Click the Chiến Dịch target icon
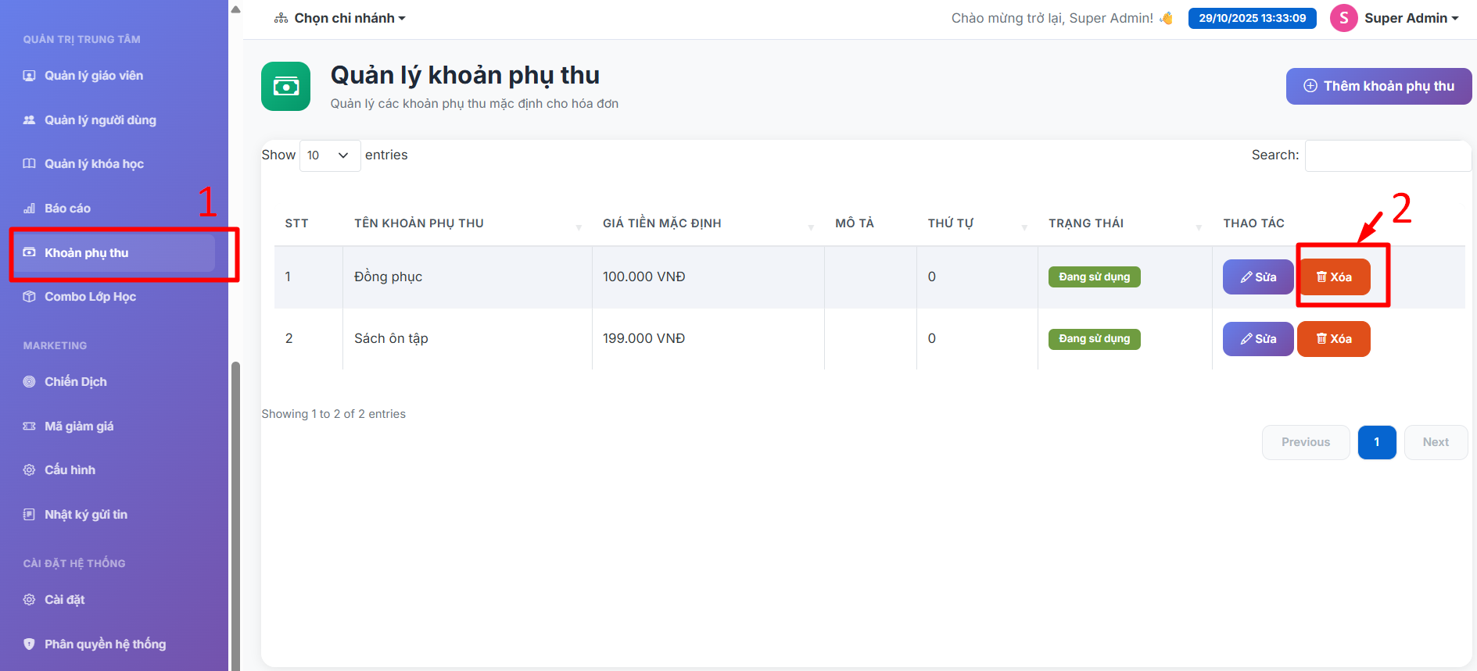 30,382
